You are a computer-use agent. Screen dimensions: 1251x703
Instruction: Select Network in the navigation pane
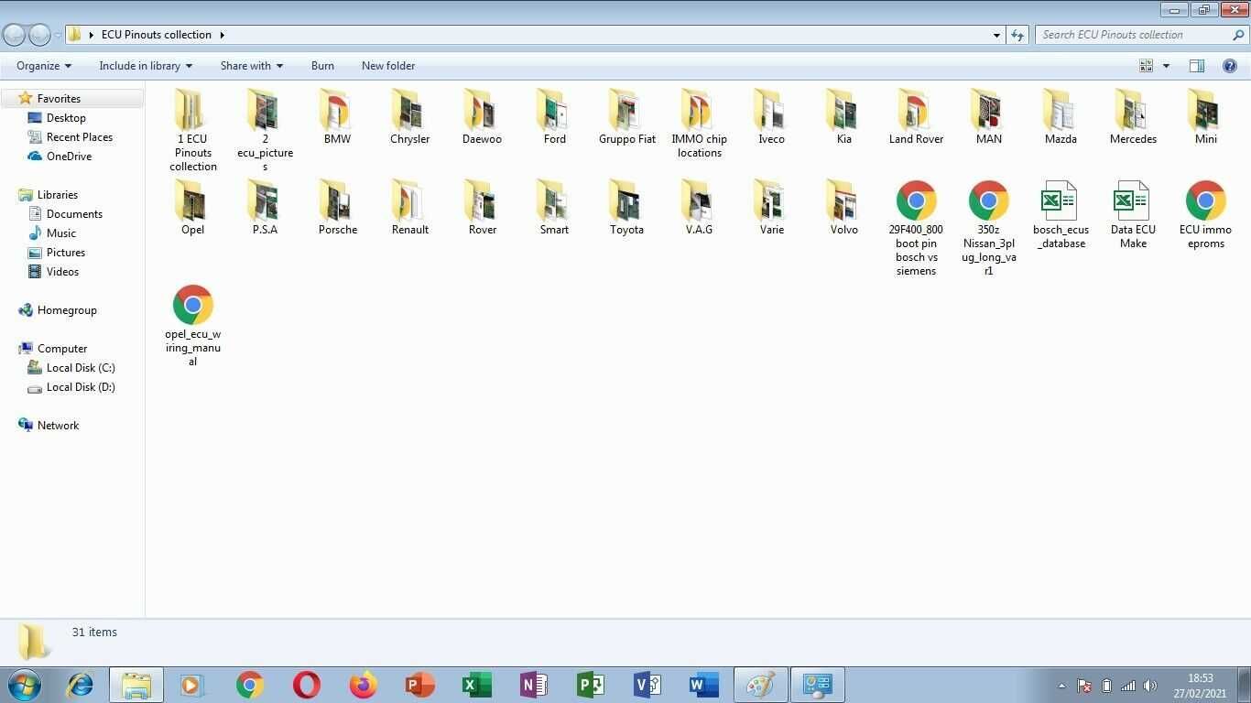[58, 426]
